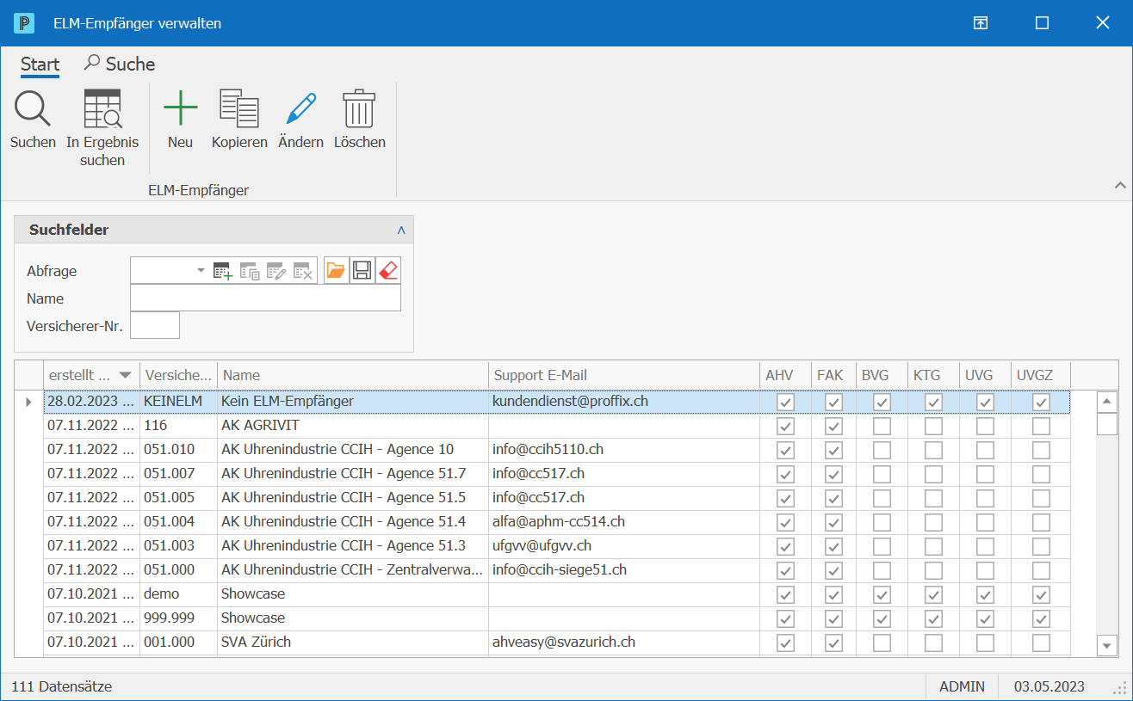1133x701 pixels.
Task: Click the UVGZ column header
Action: pyautogui.click(x=1041, y=375)
